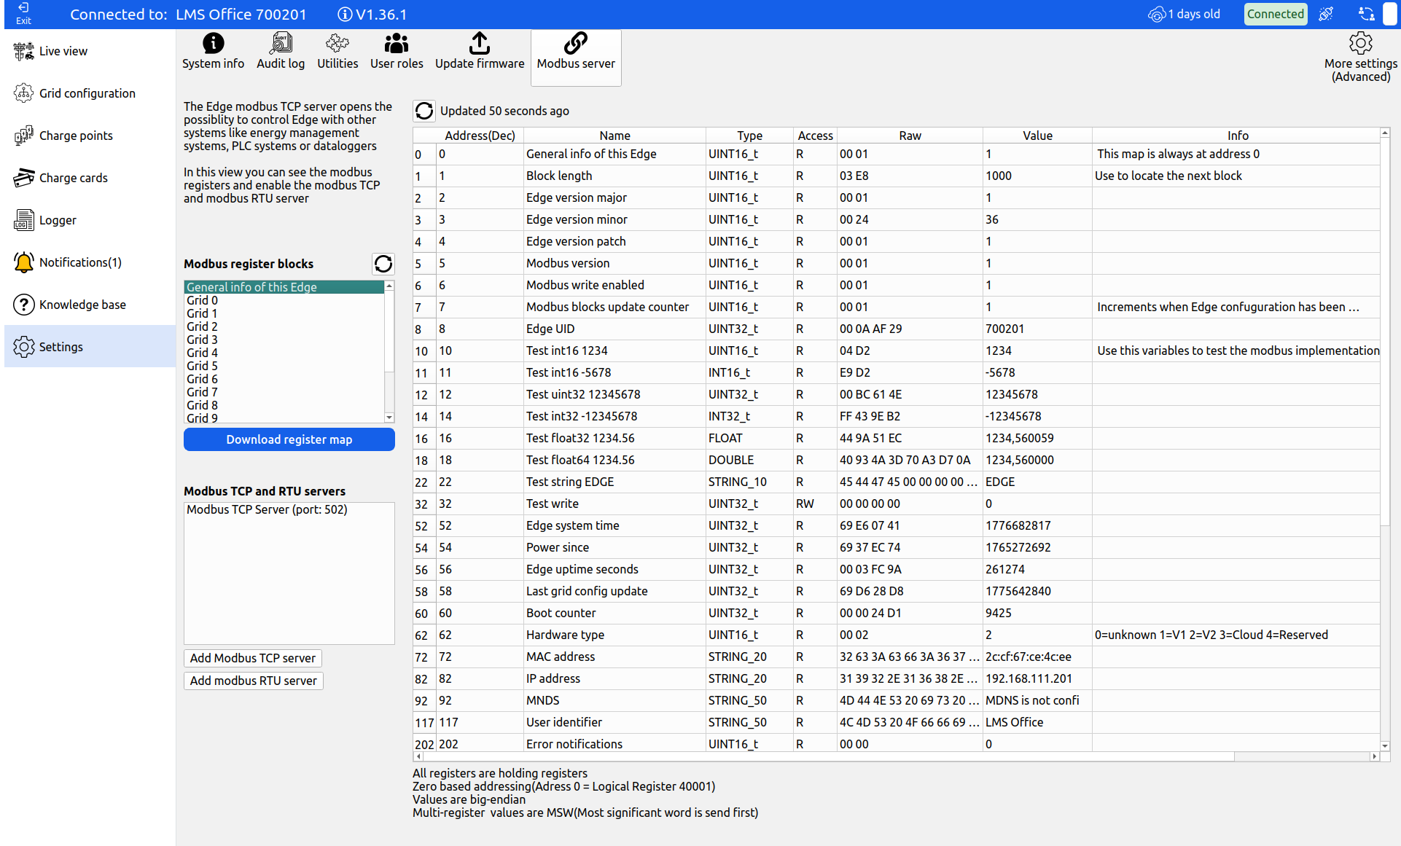This screenshot has width=1401, height=846.
Task: Click the table vertical scrollbar down arrow
Action: tap(1385, 746)
